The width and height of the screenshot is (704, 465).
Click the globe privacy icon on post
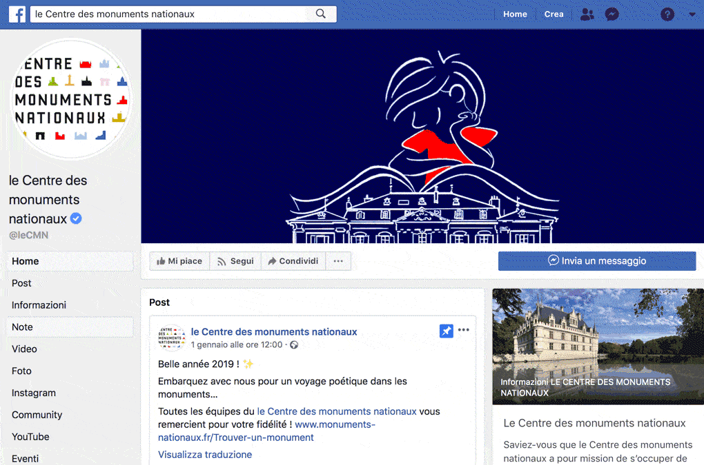294,345
